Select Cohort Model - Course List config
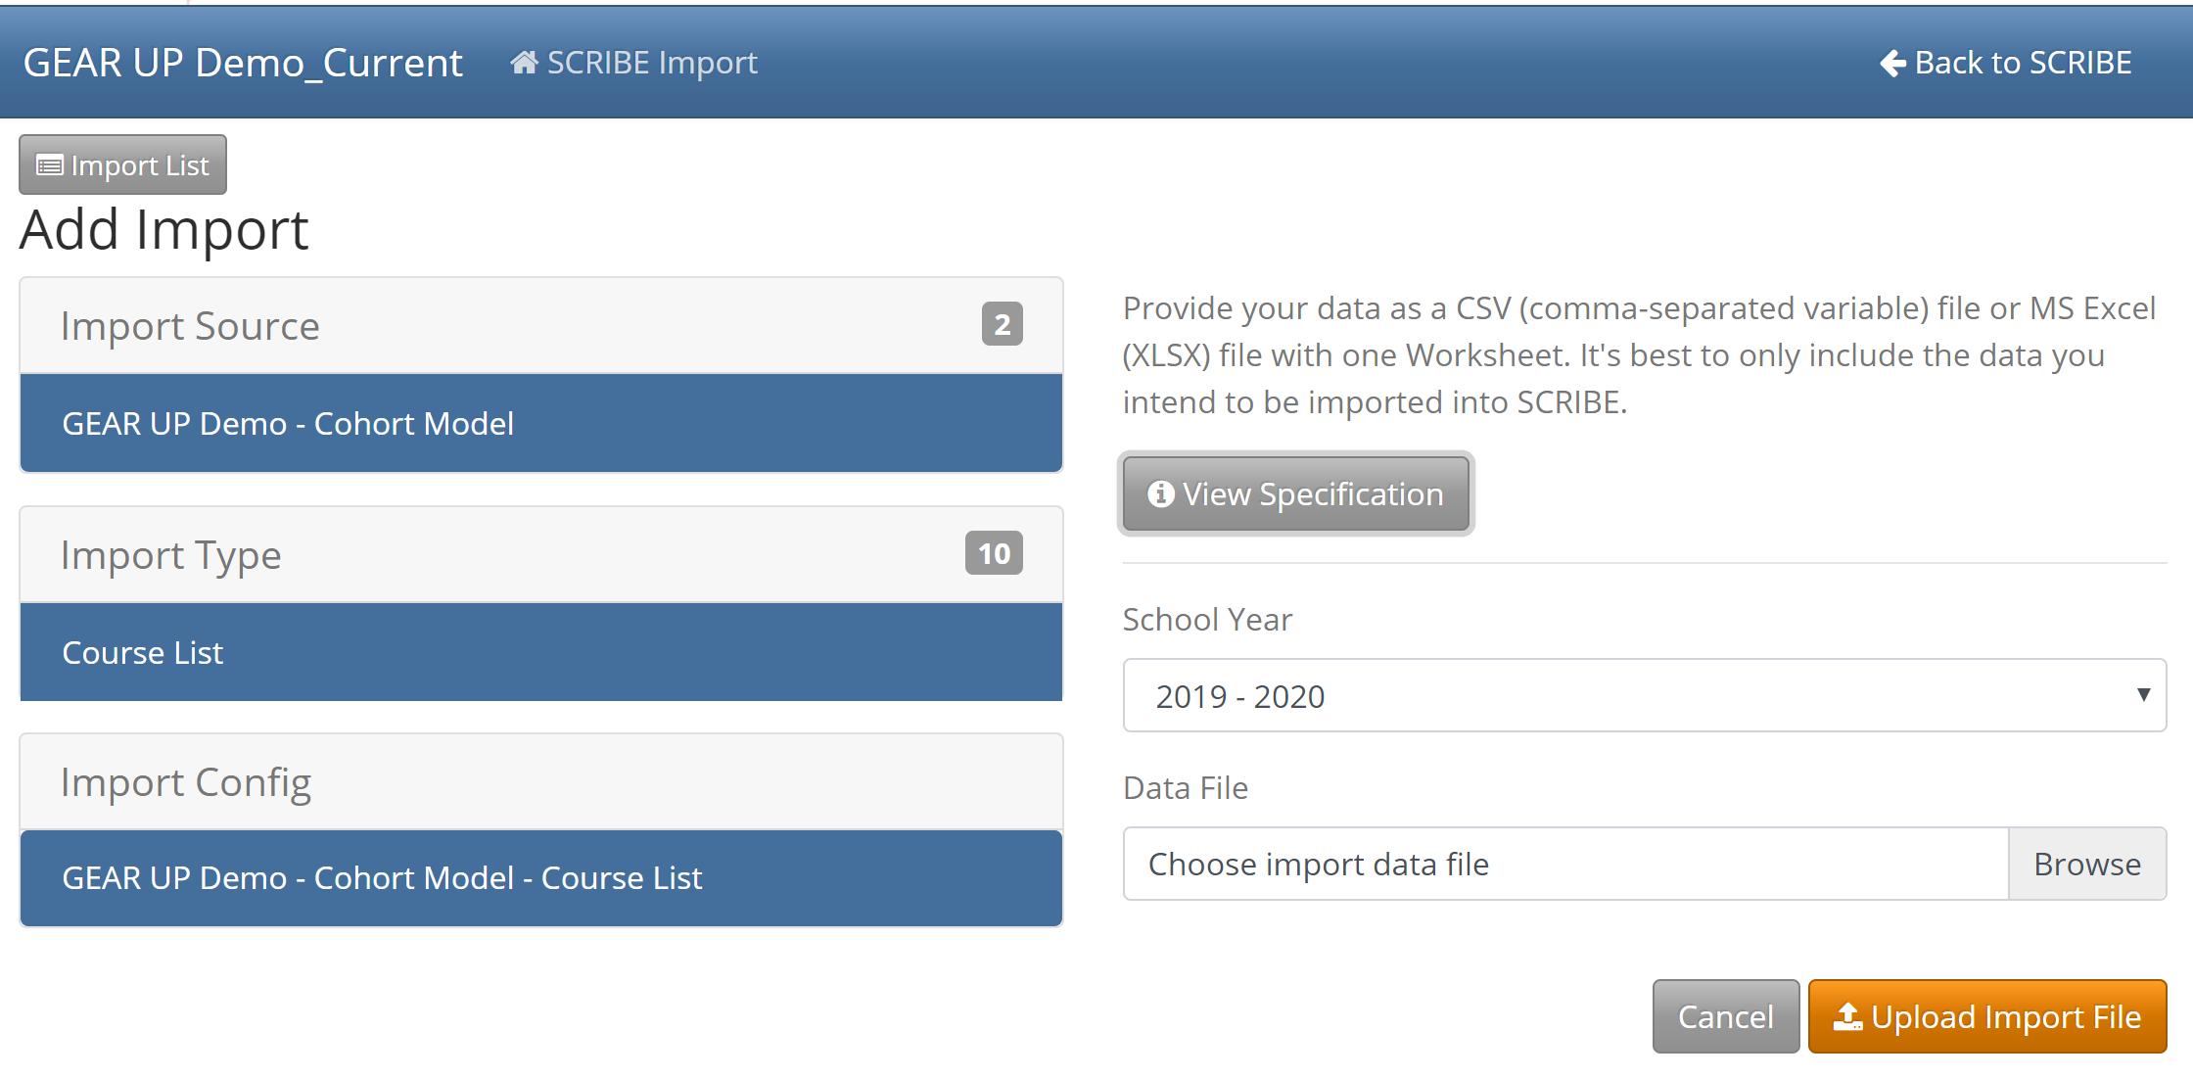The height and width of the screenshot is (1078, 2193). coord(540,878)
